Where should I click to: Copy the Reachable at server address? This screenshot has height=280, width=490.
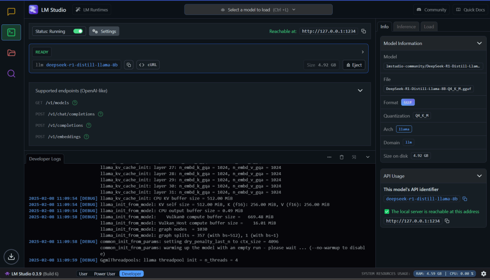tap(363, 31)
